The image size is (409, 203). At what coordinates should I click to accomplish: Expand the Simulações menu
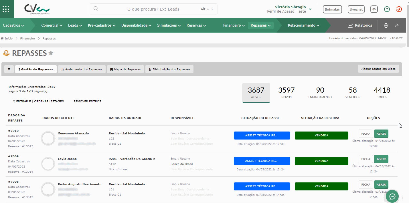click(169, 25)
